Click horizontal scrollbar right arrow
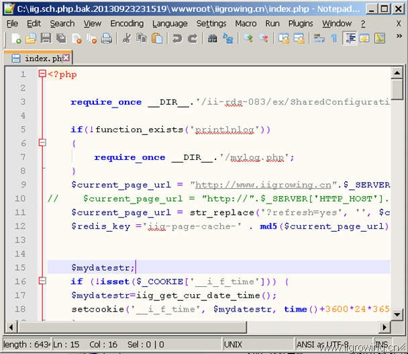This screenshot has height=354, width=408. click(385, 327)
